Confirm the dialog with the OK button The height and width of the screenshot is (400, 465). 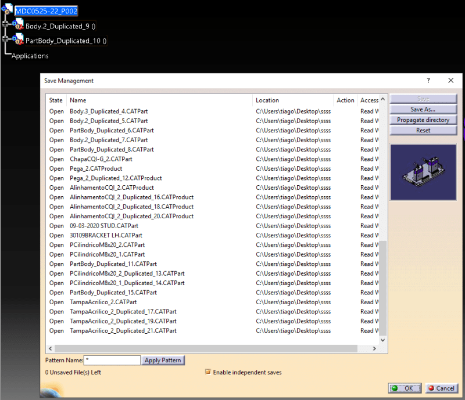click(405, 388)
